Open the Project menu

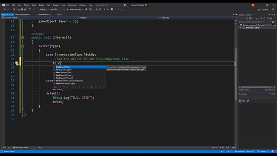27,5
